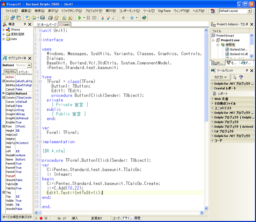
Task: Click the red record macro button
Action: [41, 218]
